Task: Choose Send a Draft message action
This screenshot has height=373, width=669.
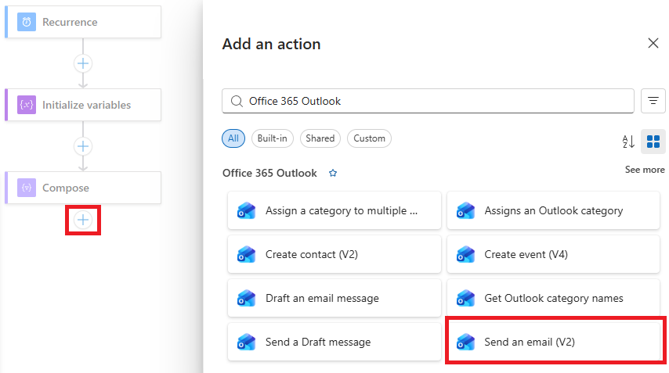Action: (334, 342)
